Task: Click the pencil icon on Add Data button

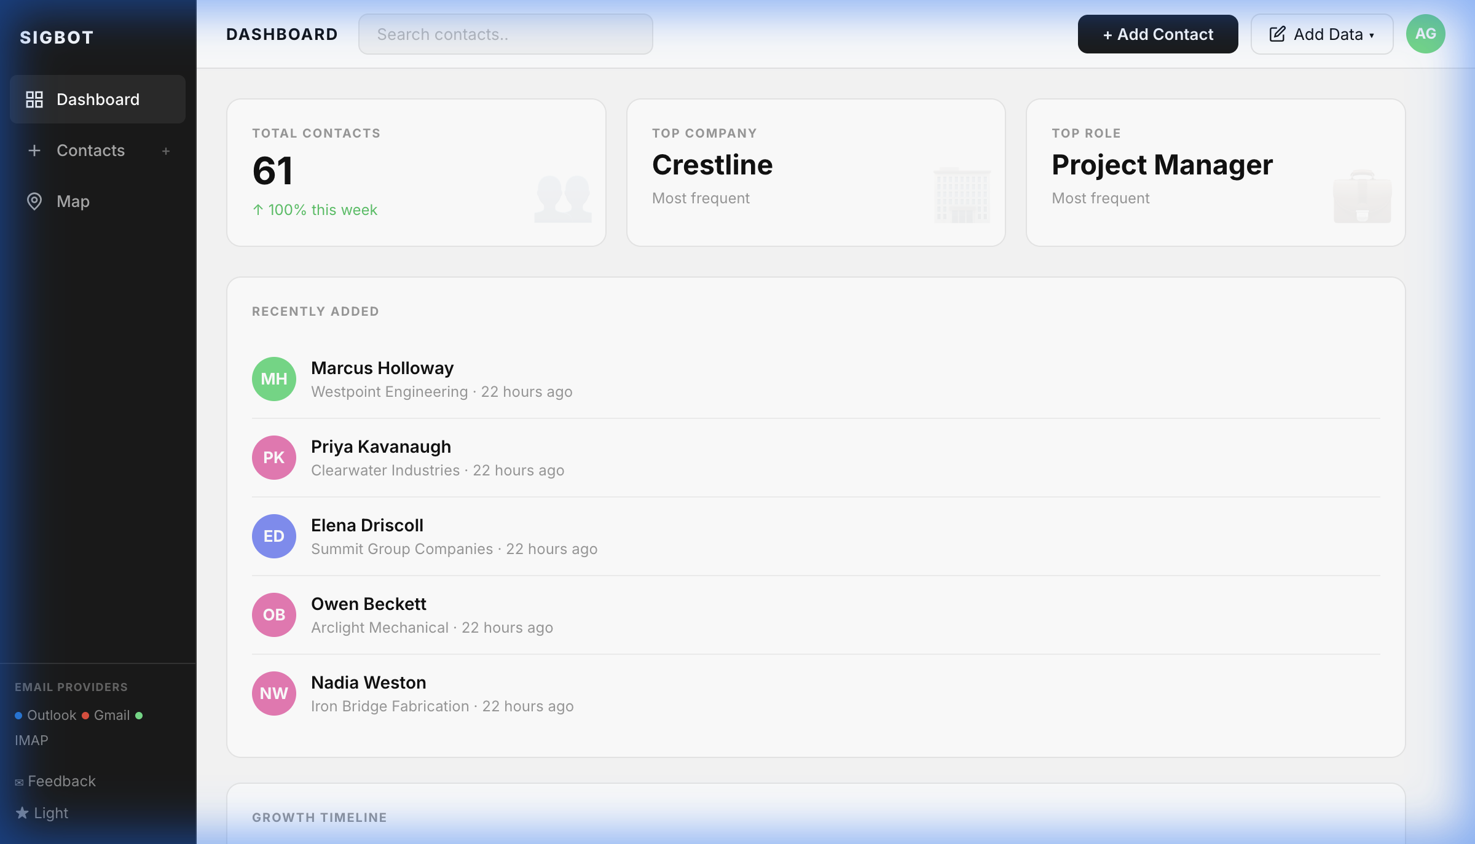Action: [1278, 34]
